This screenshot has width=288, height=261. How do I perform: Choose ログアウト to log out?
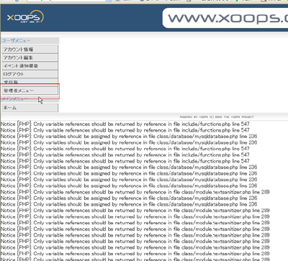(30, 74)
